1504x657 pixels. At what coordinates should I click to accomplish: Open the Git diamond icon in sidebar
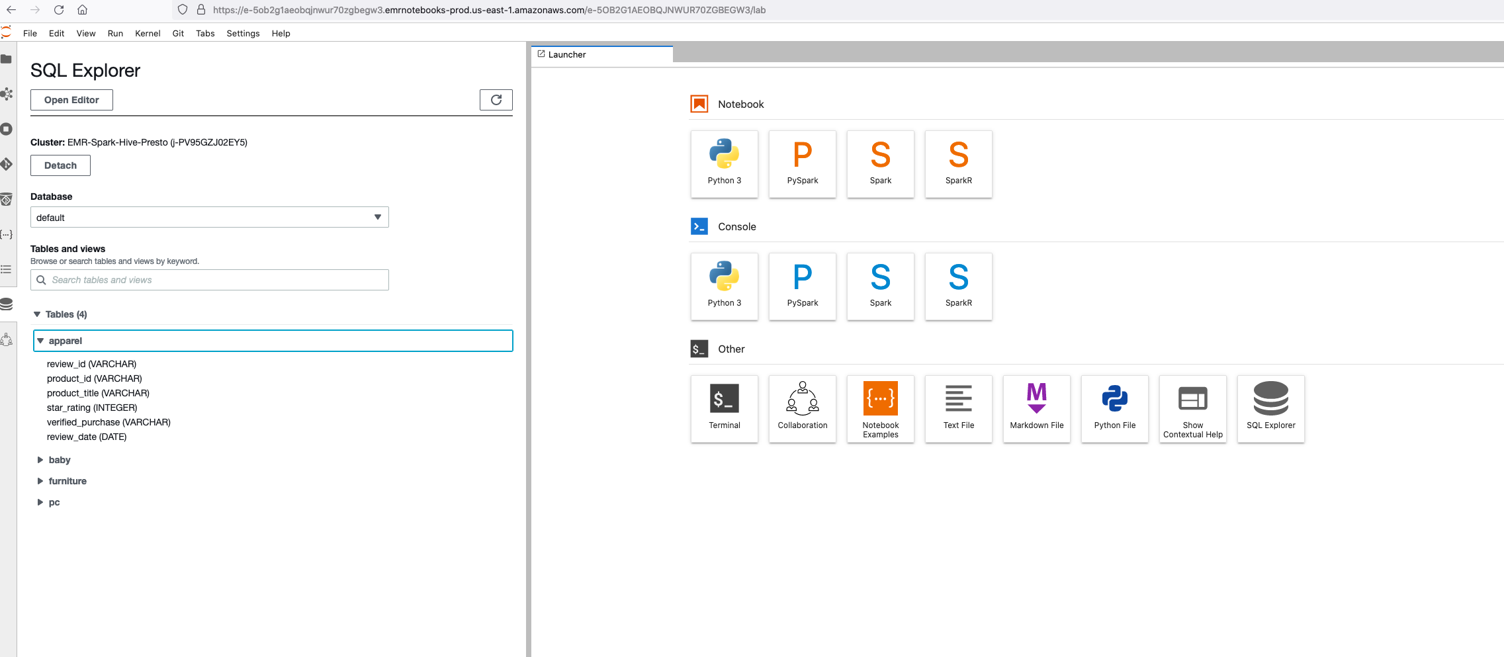pos(7,164)
